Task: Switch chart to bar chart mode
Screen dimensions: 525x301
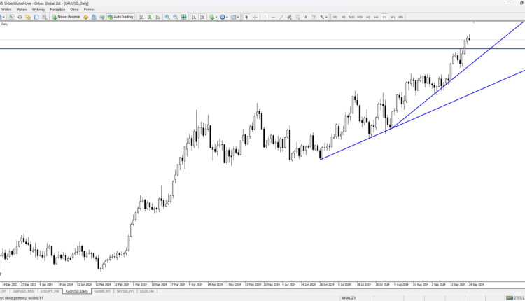Action: click(x=141, y=17)
